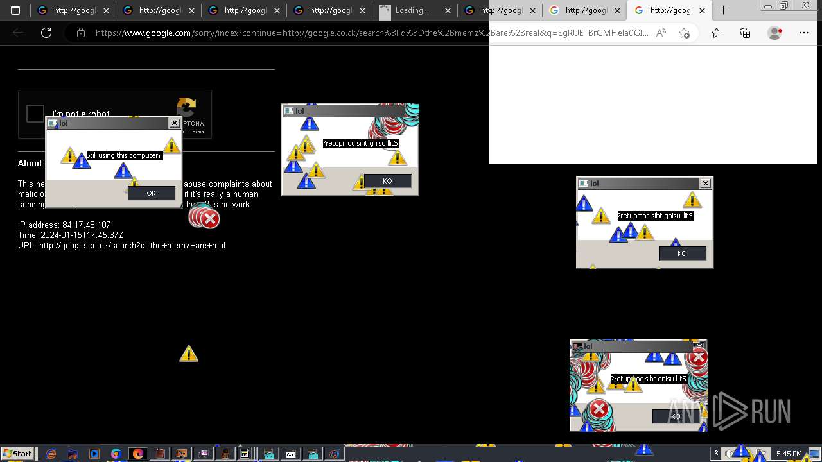Click KO in the lol dialog above the system clock
The image size is (822, 462).
click(x=676, y=416)
